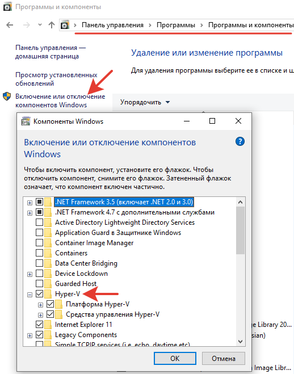Image resolution: width=294 pixels, height=374 pixels.
Task: Toggle .NET Framework 3.5 checkbox
Action: (39, 202)
